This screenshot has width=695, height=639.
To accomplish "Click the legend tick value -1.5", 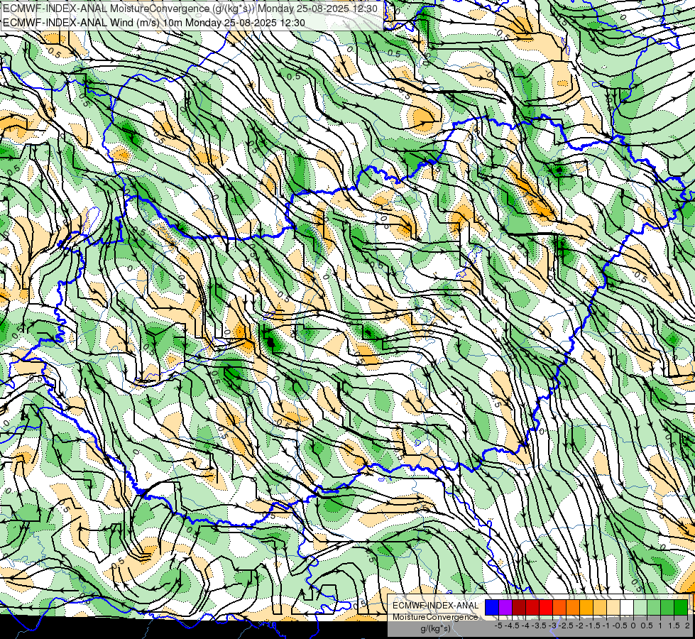I will [x=593, y=626].
